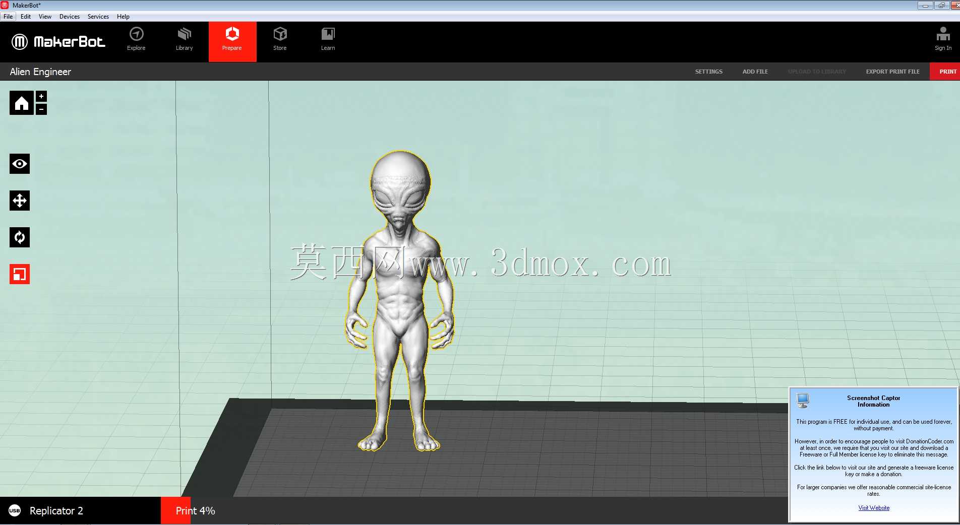Open the Explore section
Image resolution: width=960 pixels, height=525 pixels.
pyautogui.click(x=136, y=39)
